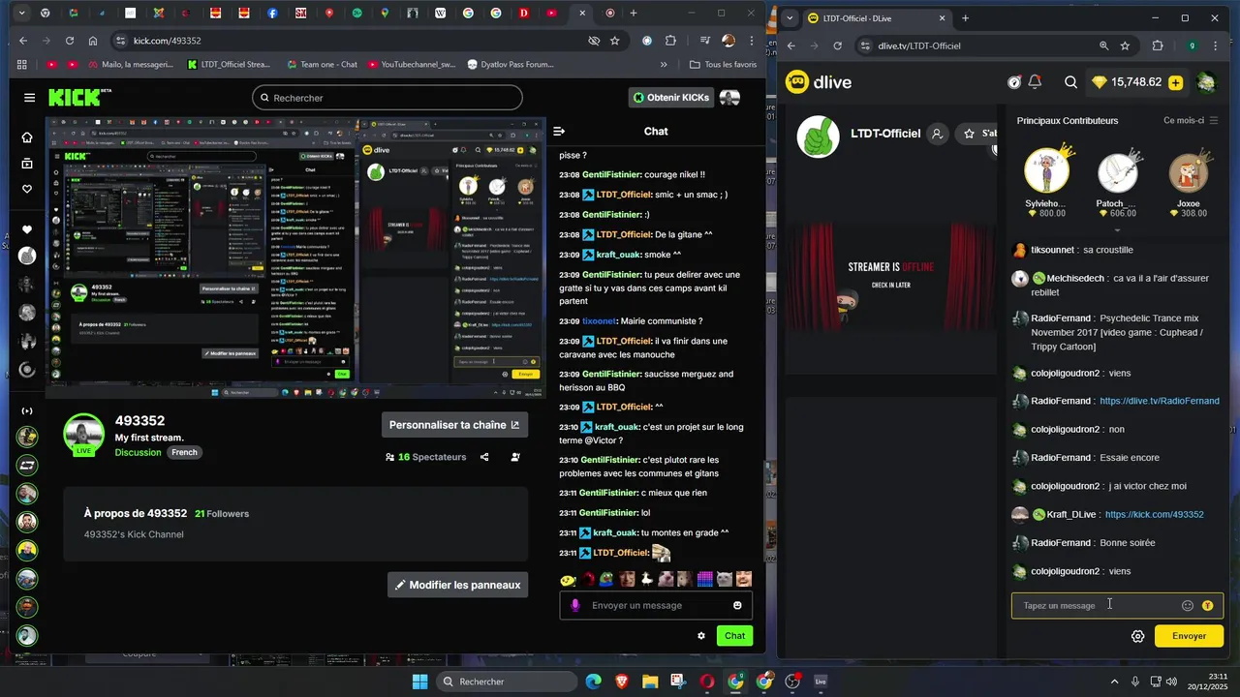Click Modifier les panneaux button

(457, 585)
